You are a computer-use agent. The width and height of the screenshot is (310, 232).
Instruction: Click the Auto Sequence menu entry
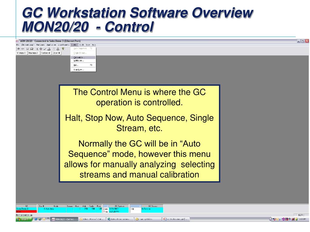click(83, 49)
